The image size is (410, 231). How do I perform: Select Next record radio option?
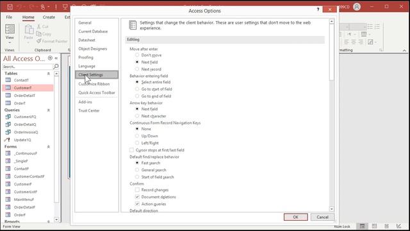137,69
